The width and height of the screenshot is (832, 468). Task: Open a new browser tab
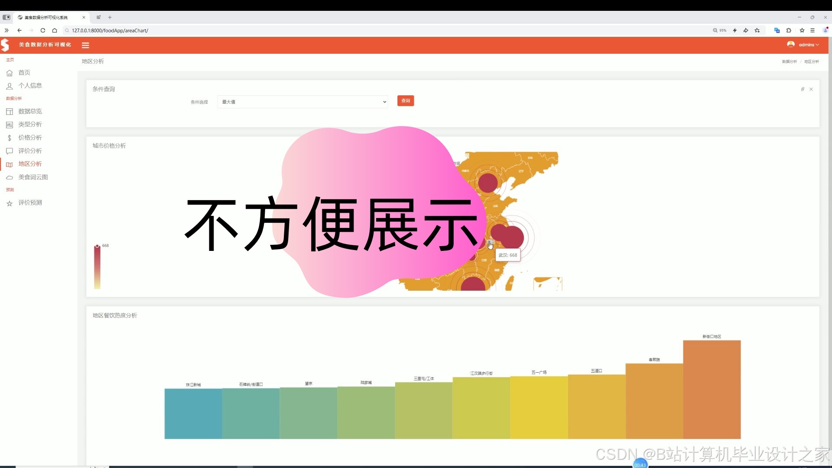(110, 17)
